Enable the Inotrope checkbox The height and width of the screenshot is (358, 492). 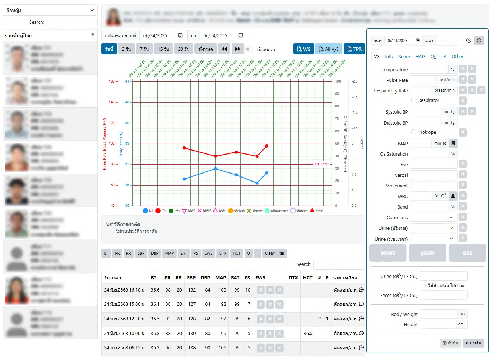tap(414, 132)
